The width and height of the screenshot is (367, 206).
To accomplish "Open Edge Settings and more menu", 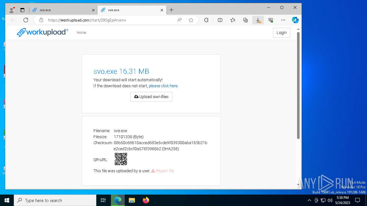I will coord(283,20).
